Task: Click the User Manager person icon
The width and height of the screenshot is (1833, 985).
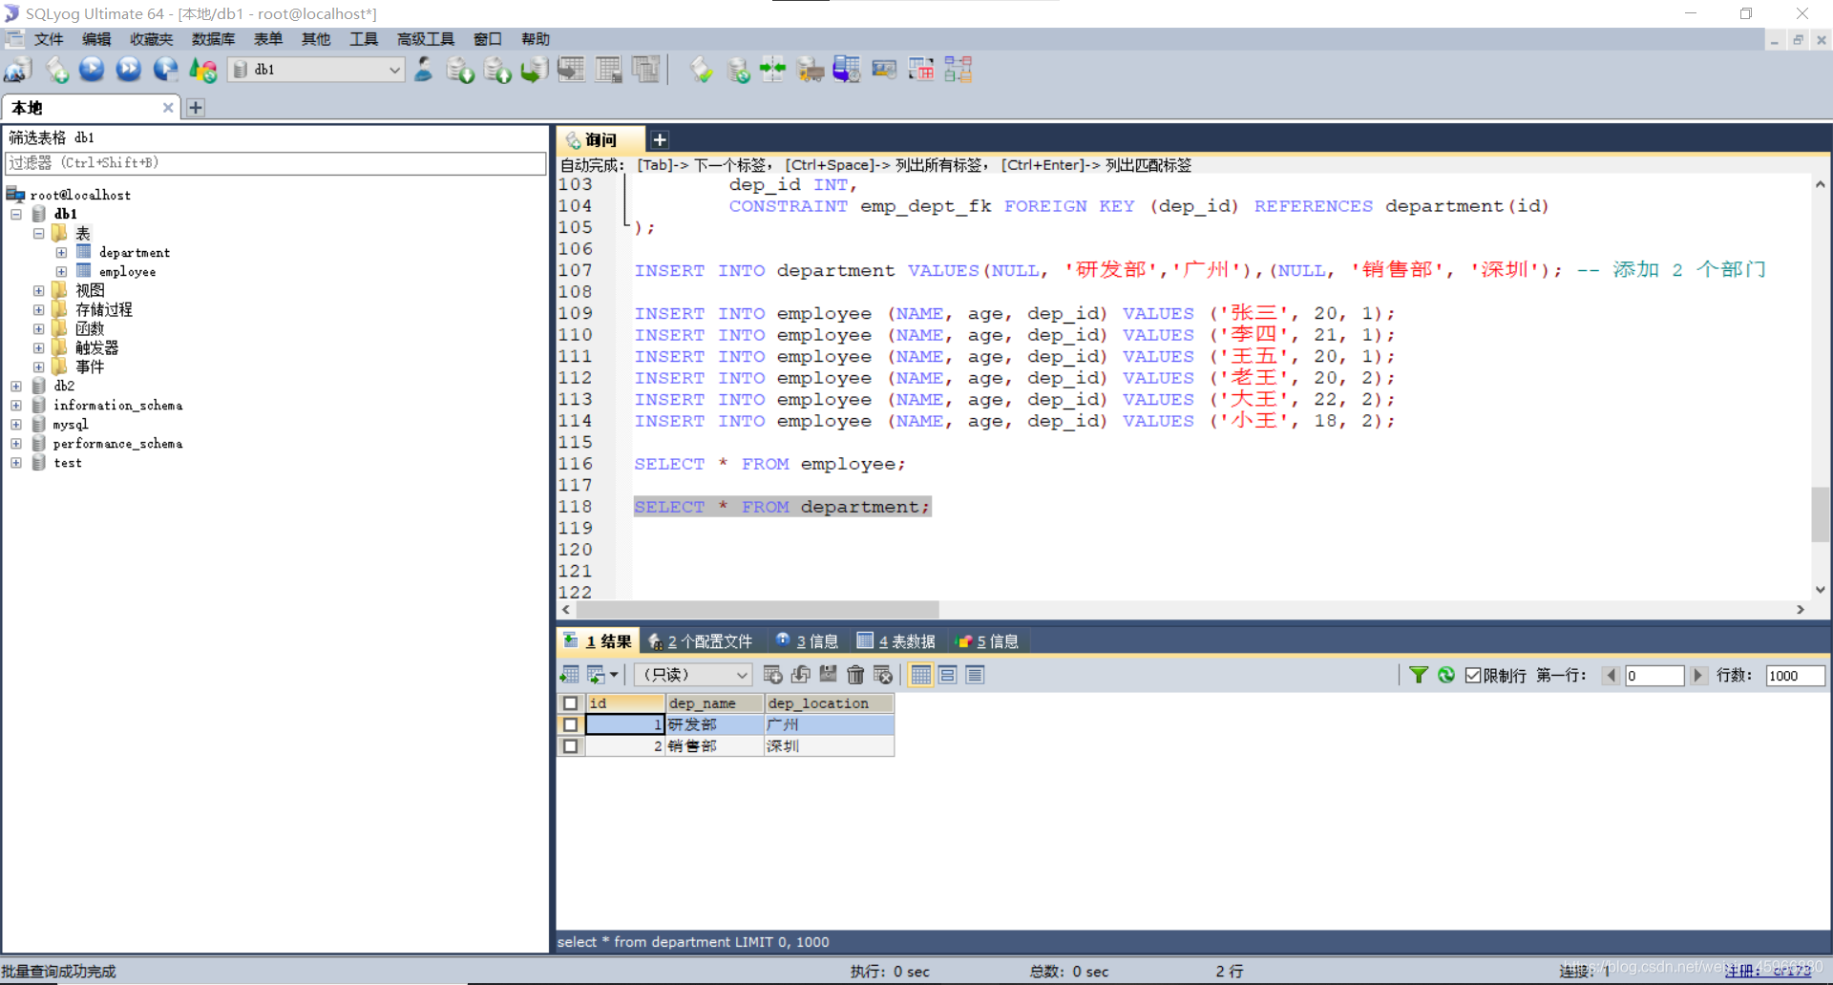Action: coord(423,70)
